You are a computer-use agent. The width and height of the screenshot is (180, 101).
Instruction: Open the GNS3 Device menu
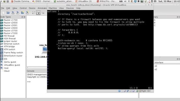32,8
